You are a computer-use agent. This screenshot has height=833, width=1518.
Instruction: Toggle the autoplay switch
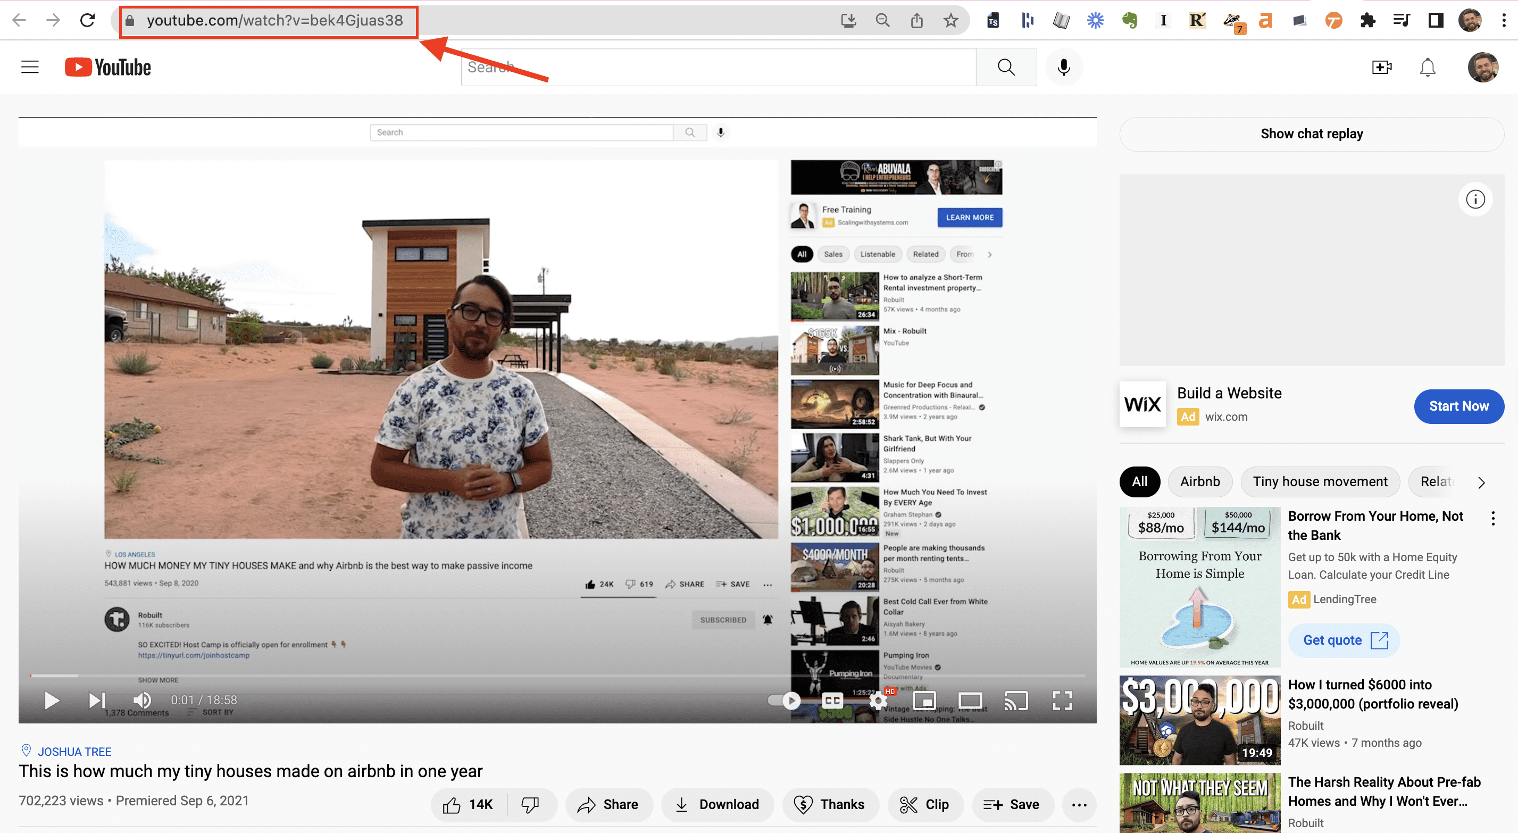pyautogui.click(x=785, y=701)
